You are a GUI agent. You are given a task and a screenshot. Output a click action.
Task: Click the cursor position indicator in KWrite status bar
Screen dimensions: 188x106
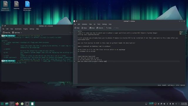click(x=159, y=85)
